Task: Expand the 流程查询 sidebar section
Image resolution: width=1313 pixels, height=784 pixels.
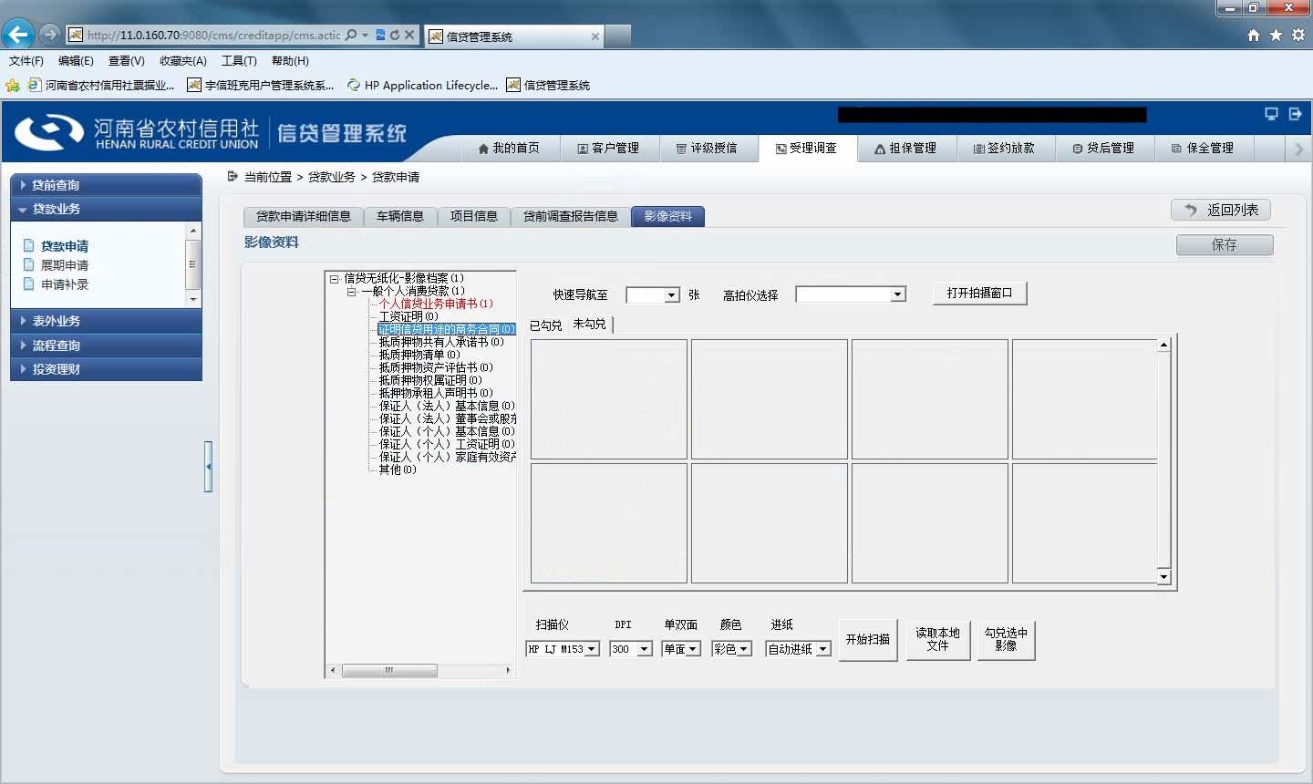Action: tap(106, 346)
